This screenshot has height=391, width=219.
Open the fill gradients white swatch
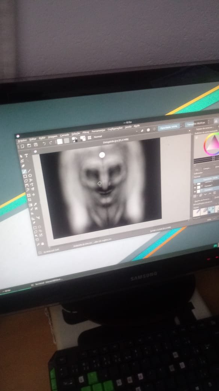tap(60, 141)
